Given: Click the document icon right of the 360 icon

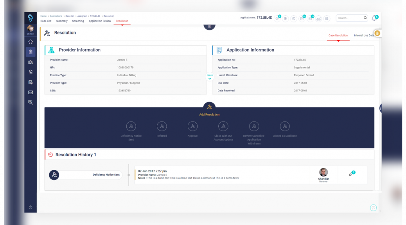Looking at the screenshot, I should (327, 19).
